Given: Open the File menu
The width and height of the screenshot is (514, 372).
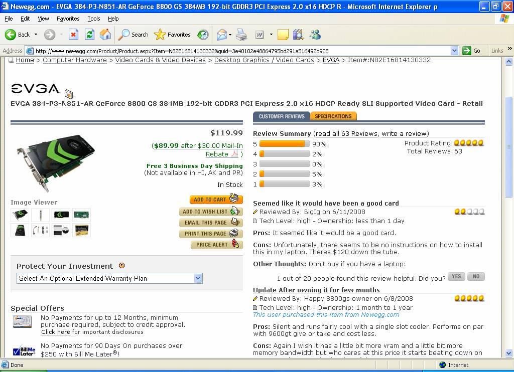Looking at the screenshot, I should tap(9, 19).
